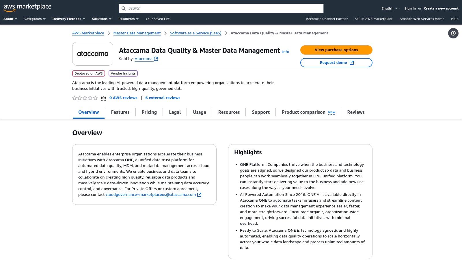Click Sign in
Viewport: 462px width, 260px height.
click(x=410, y=8)
